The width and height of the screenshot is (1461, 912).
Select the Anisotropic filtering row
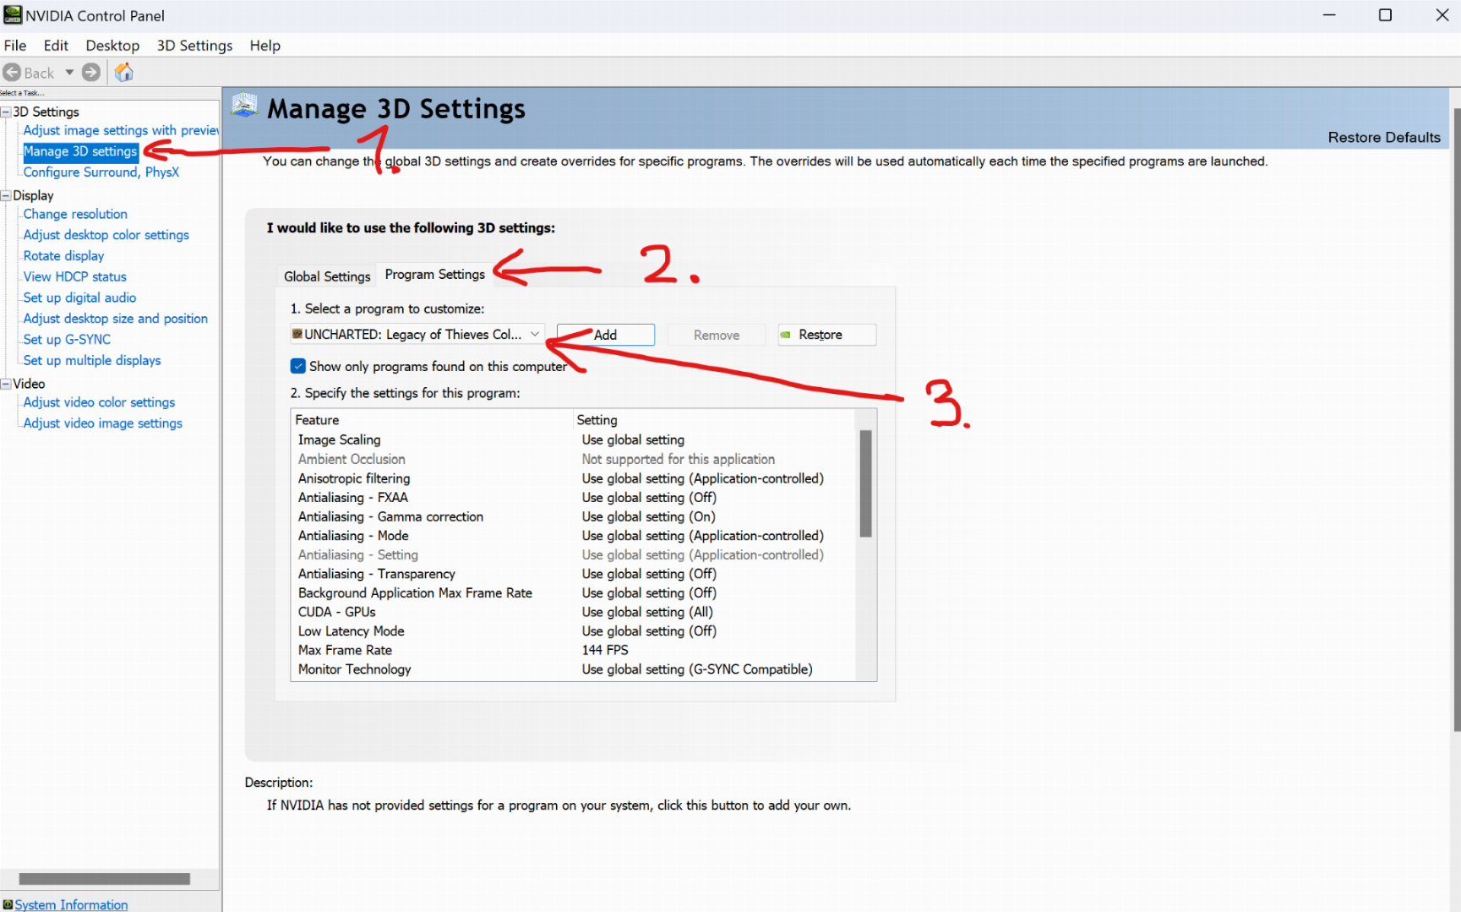(574, 478)
